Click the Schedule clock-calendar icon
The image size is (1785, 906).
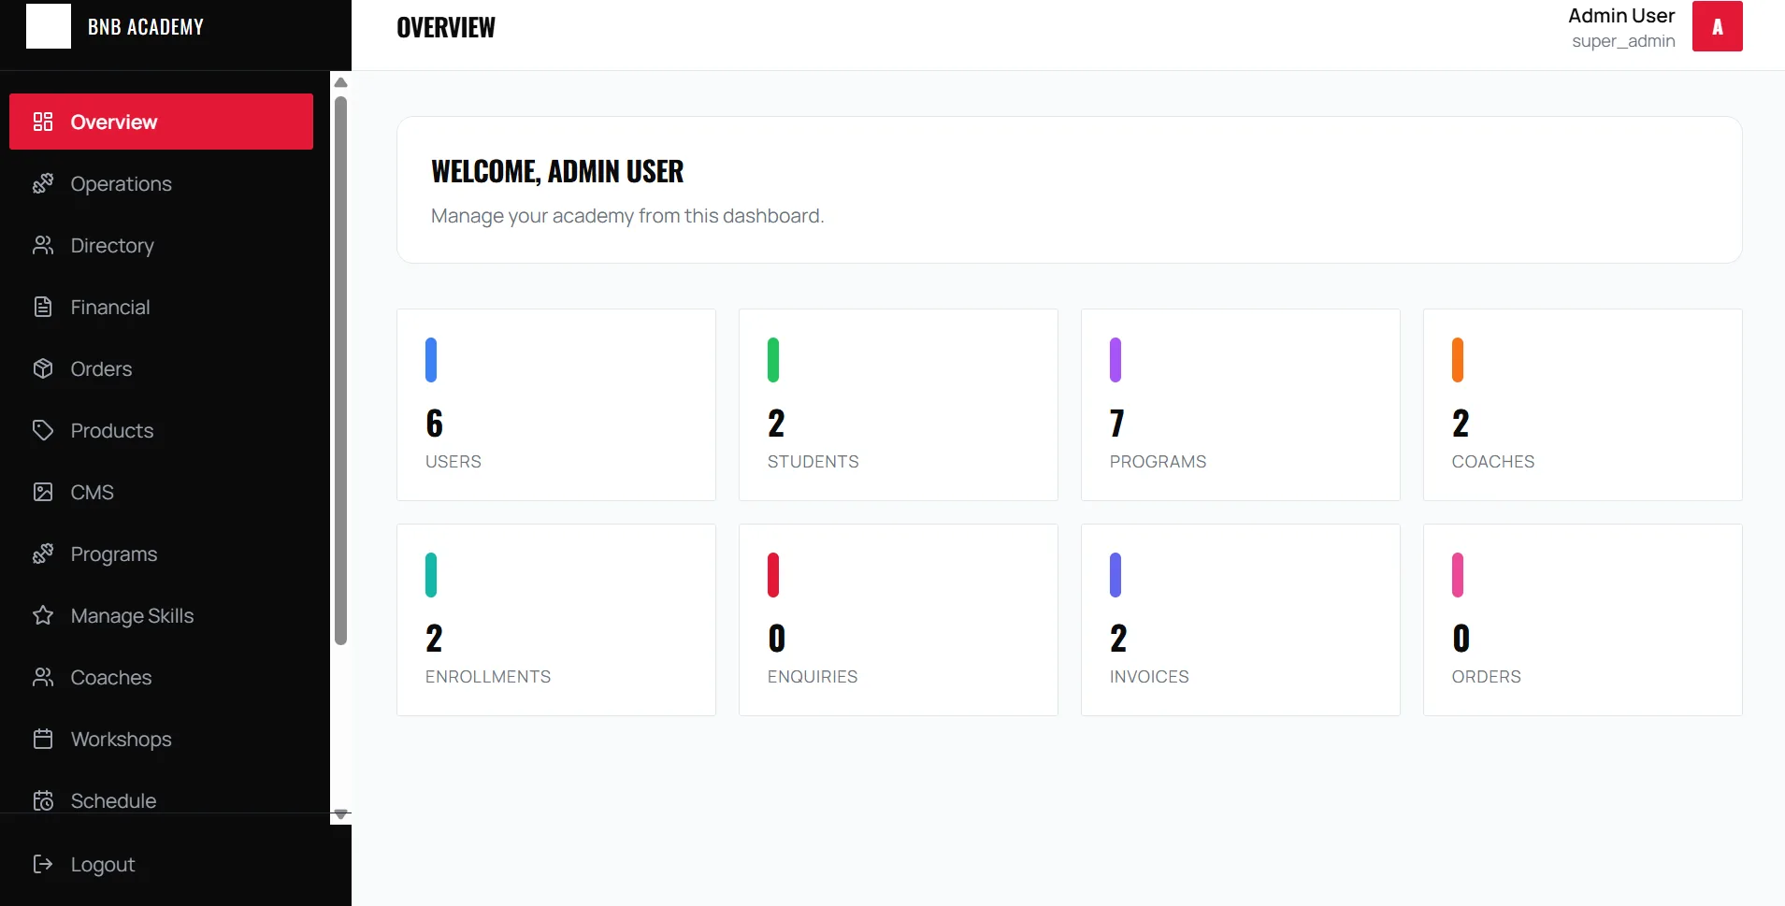[x=43, y=800]
